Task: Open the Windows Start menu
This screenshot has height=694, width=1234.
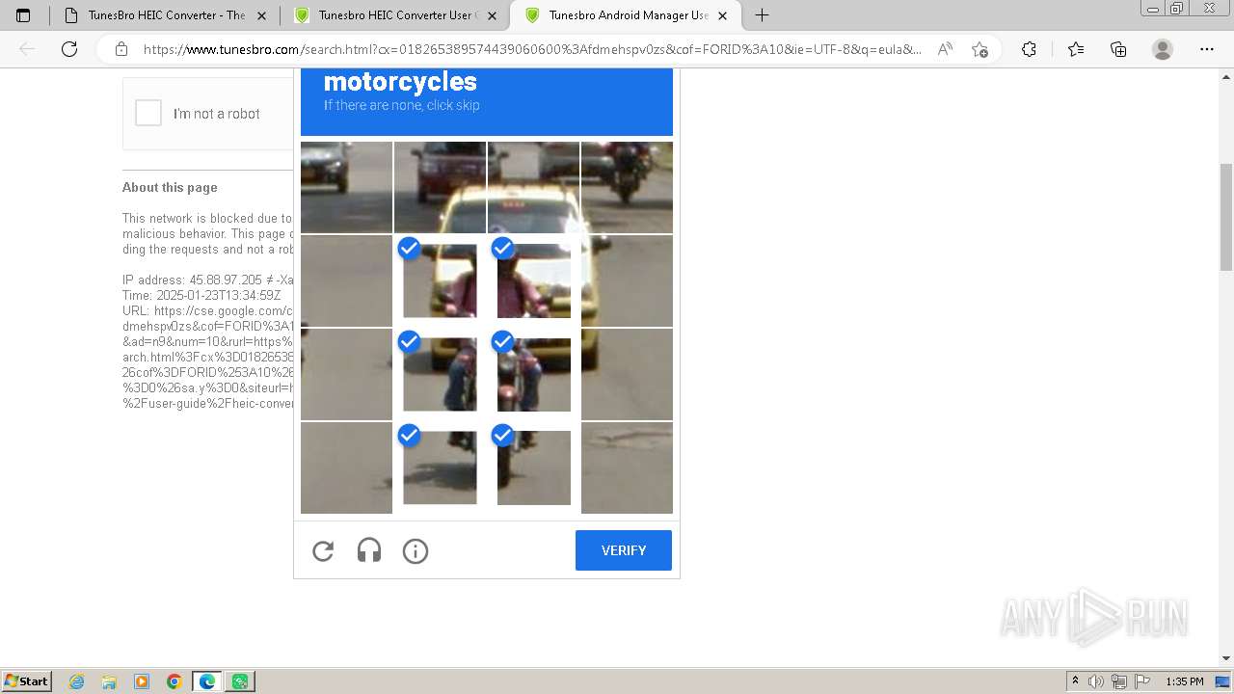Action: tap(27, 681)
